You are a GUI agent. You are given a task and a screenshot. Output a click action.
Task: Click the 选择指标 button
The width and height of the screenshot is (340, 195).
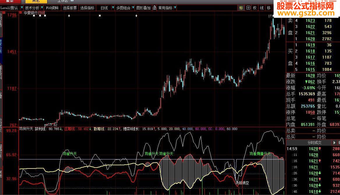pos(87,8)
